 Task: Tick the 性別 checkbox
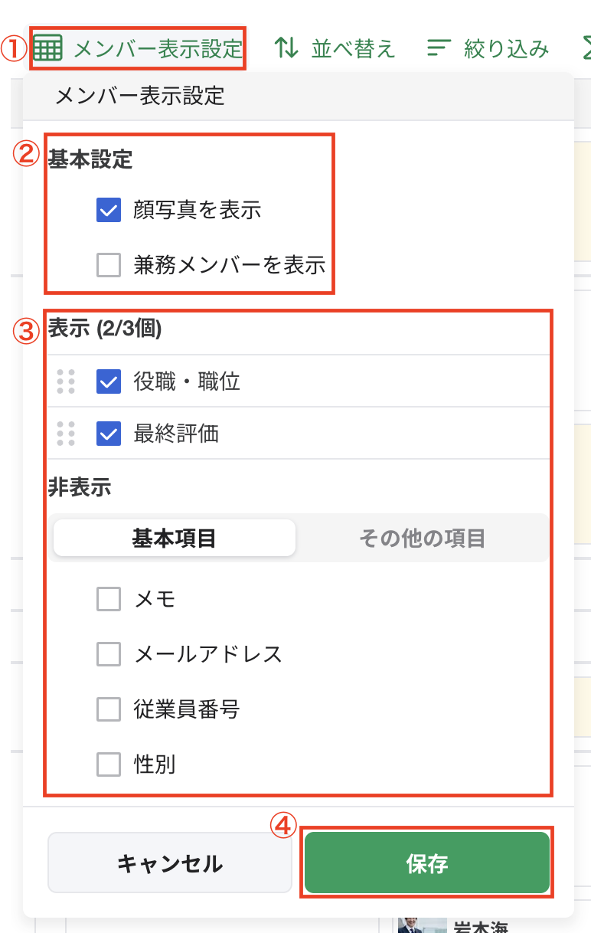(x=109, y=764)
